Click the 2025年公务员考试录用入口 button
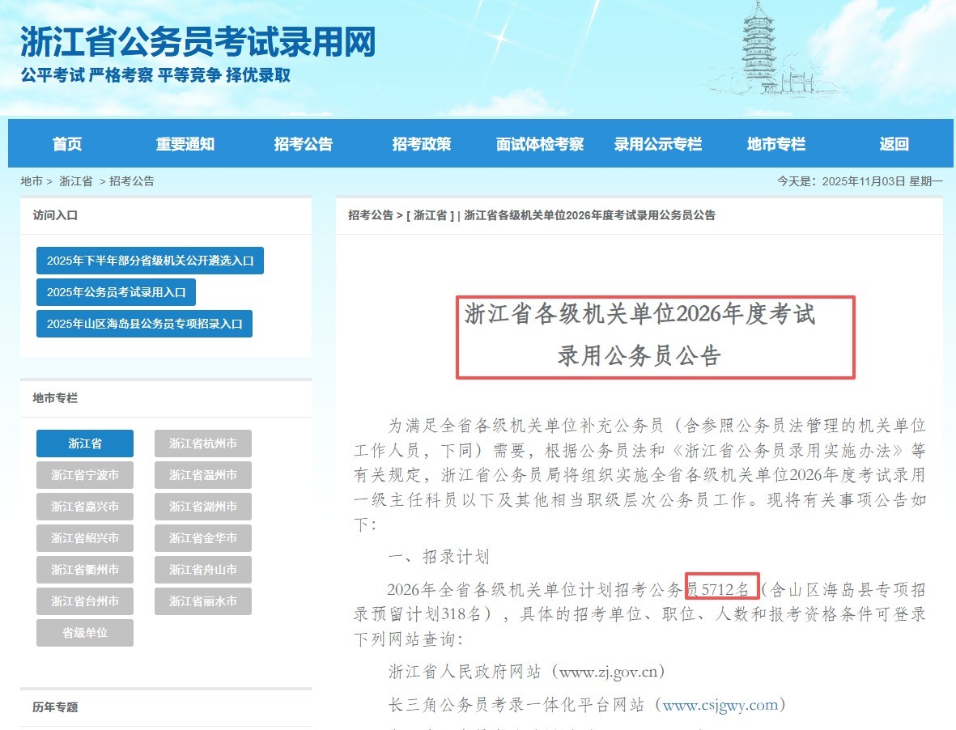Screen dimensions: 956x730 coord(116,292)
